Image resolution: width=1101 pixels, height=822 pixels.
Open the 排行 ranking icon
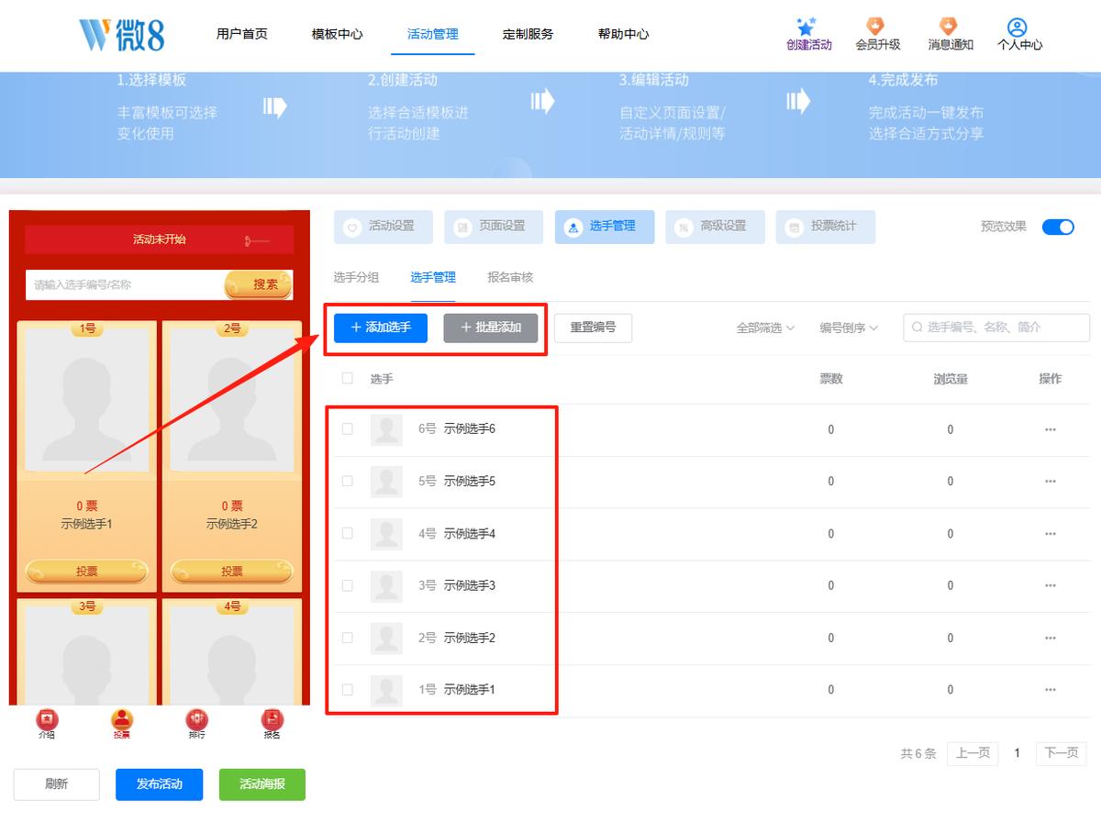[196, 720]
